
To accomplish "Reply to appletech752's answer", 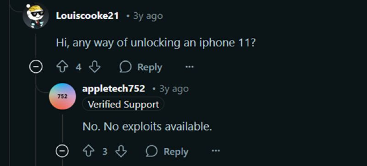I will (167, 151).
